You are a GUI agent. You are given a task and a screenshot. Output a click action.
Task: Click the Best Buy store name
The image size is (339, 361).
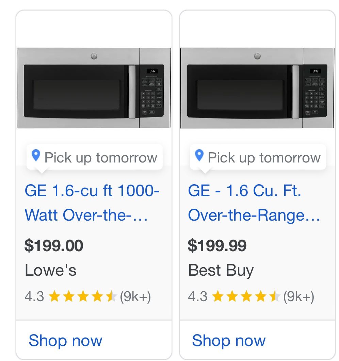click(x=221, y=271)
